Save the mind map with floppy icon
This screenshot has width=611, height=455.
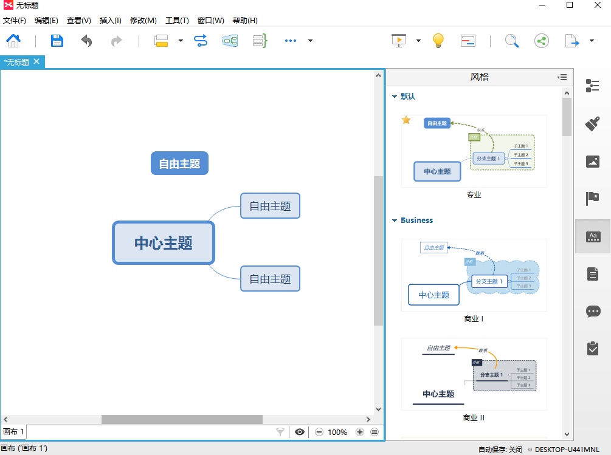point(57,41)
